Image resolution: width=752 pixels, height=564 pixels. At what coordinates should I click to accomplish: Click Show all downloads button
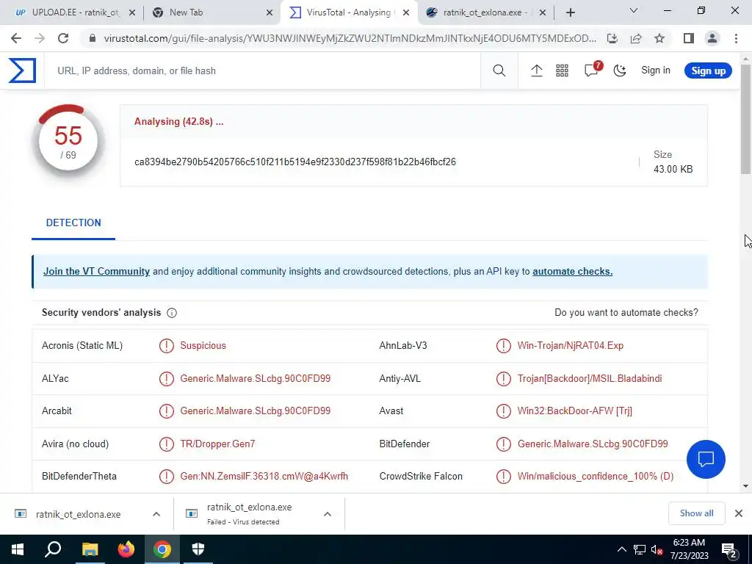coord(696,513)
